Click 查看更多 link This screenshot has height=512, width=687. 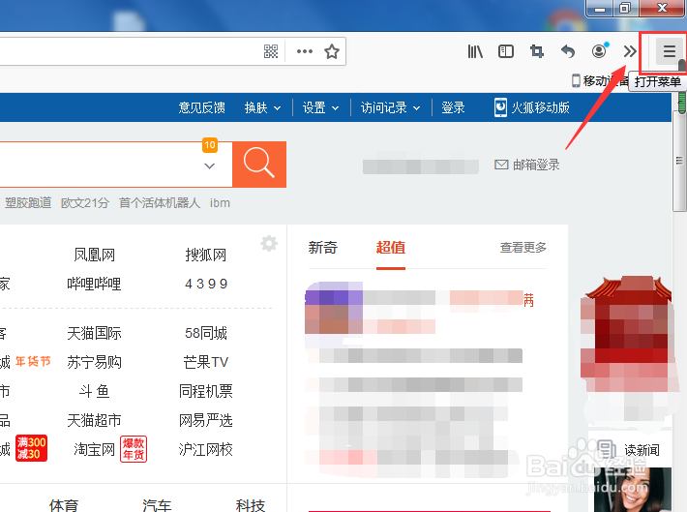point(523,247)
